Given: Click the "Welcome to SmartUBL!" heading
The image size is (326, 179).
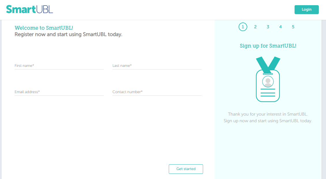Looking at the screenshot, I should point(44,28).
